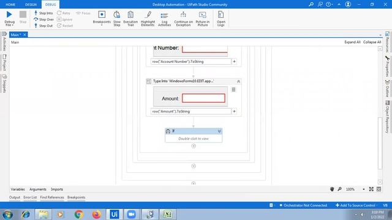The height and width of the screenshot is (220, 392).
Task: Toggle Execution Trail
Action: (x=130, y=18)
